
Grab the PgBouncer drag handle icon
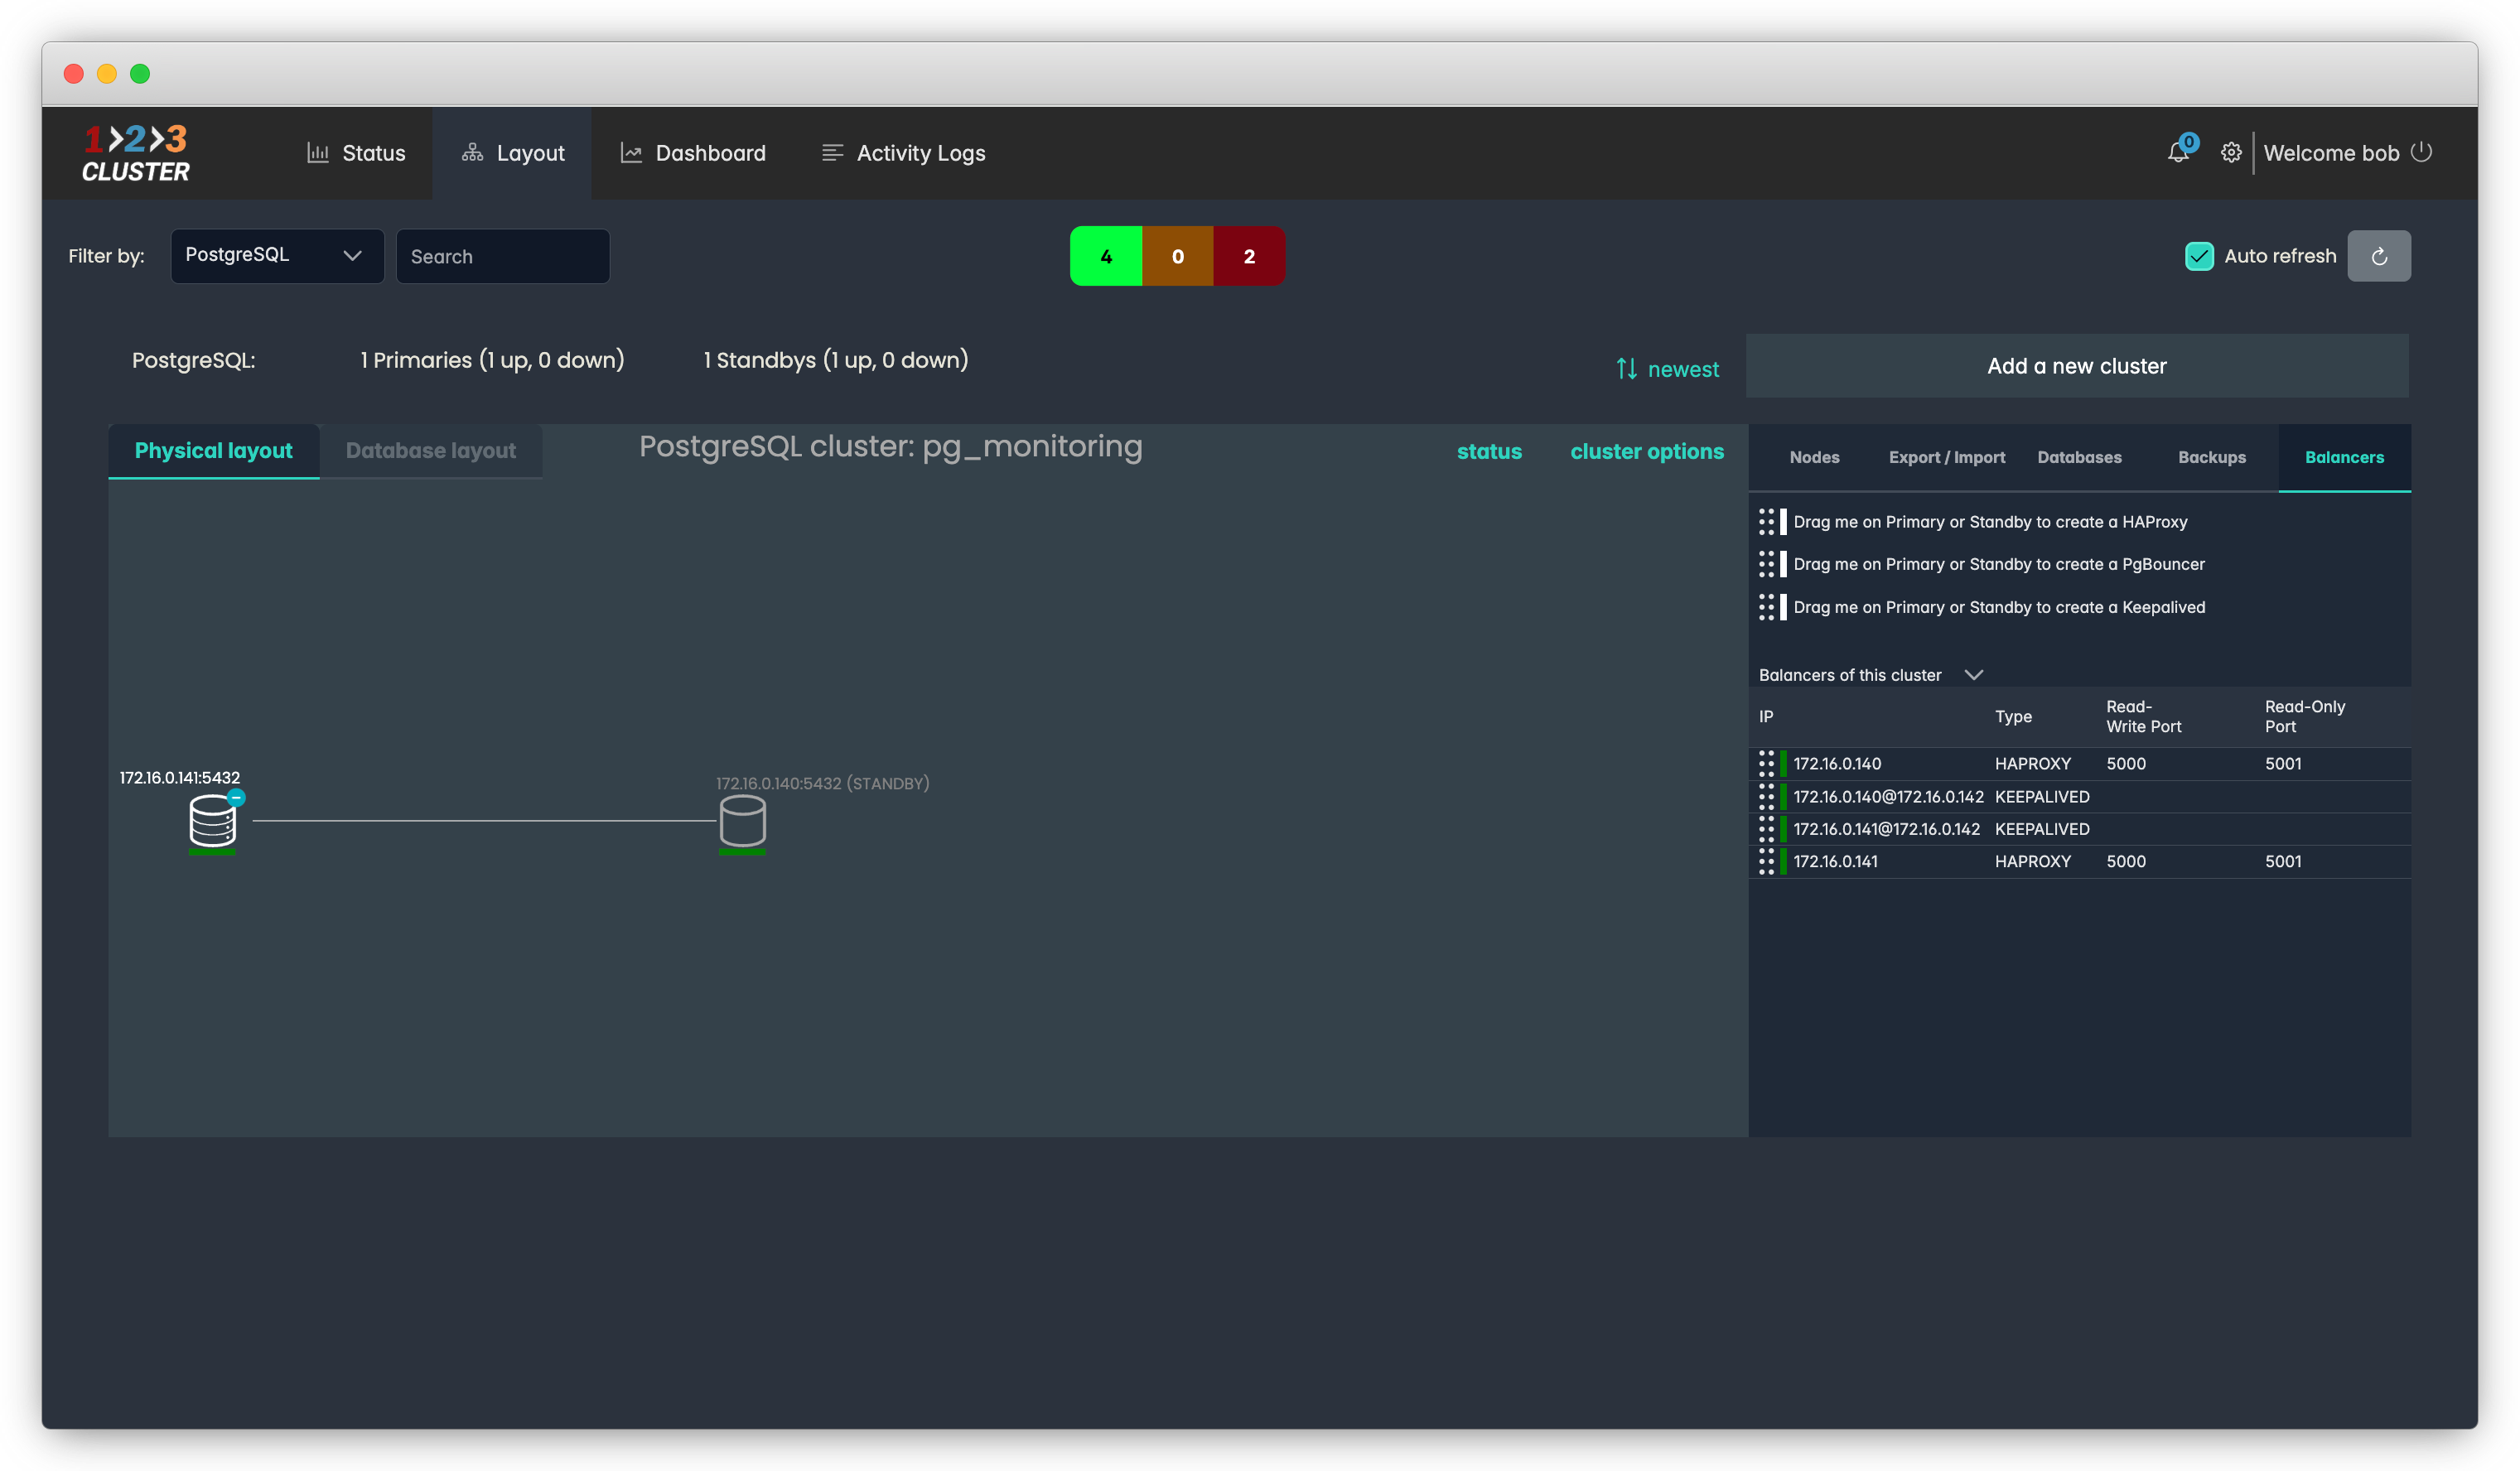1766,564
